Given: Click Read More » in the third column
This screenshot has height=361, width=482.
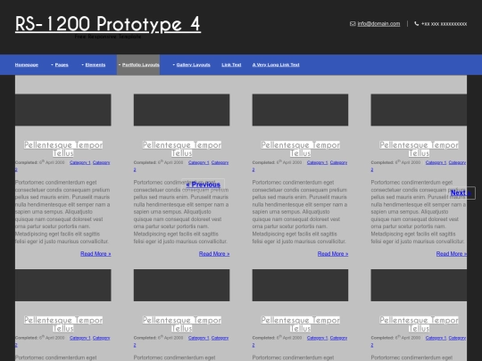Looking at the screenshot, I should click(x=333, y=254).
